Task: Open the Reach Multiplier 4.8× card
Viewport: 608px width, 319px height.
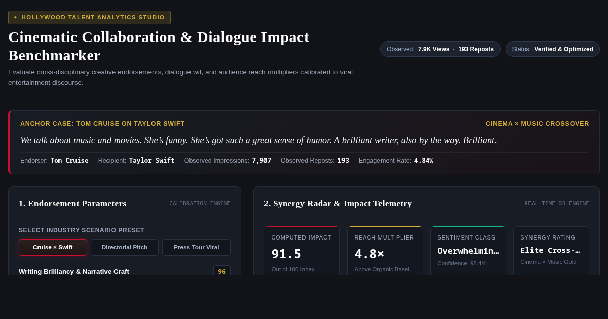Action: [x=385, y=251]
